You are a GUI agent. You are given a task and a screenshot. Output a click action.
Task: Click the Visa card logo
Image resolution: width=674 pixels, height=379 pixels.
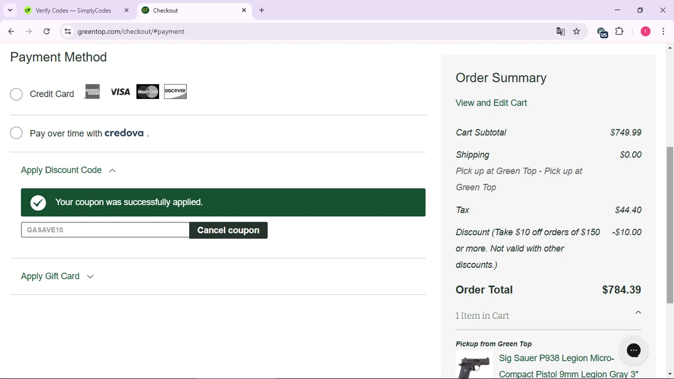[120, 92]
